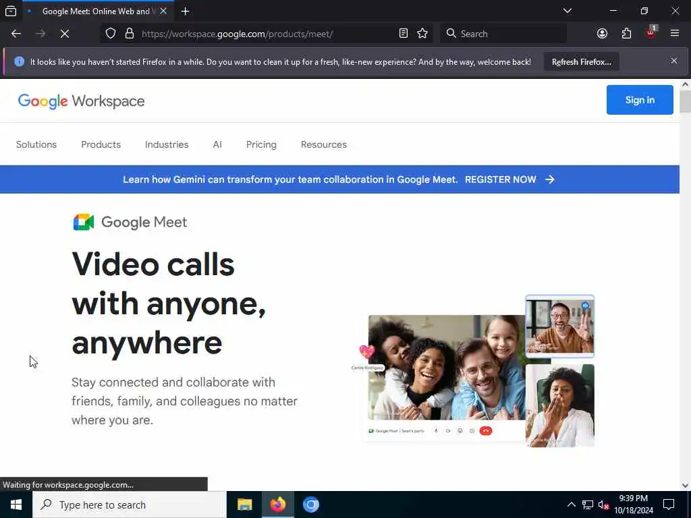Open the Windows Start menu
This screenshot has height=518, width=691.
[16, 505]
